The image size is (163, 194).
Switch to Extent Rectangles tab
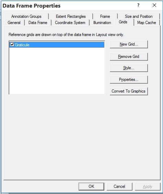71,16
